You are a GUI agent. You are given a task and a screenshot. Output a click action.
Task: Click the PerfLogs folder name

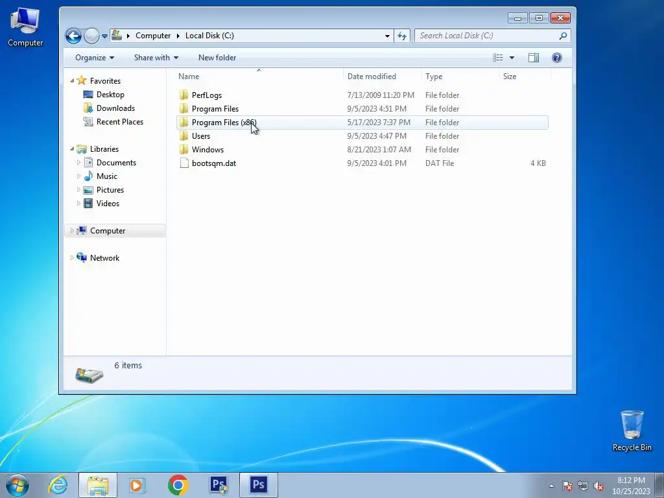coord(207,95)
